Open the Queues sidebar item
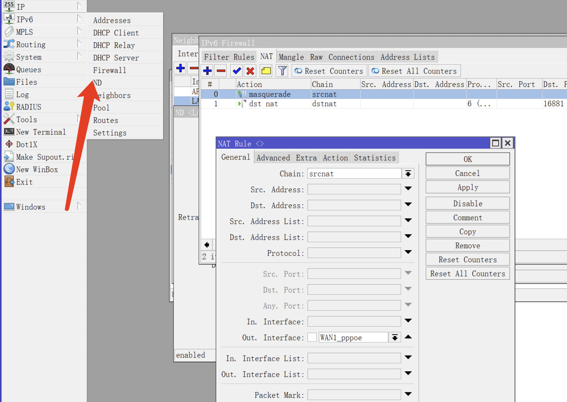 [29, 69]
